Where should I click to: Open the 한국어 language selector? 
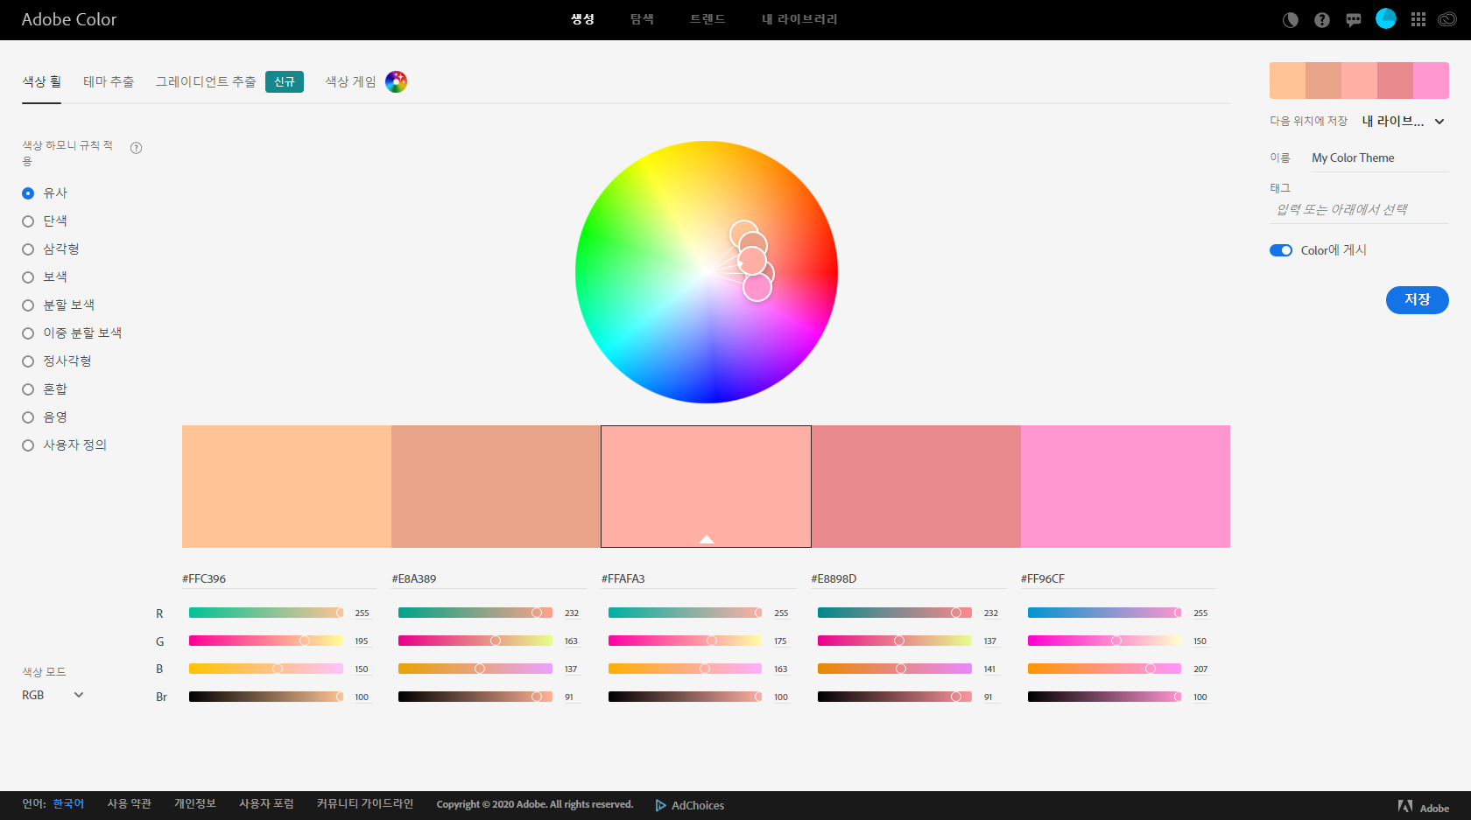point(68,803)
